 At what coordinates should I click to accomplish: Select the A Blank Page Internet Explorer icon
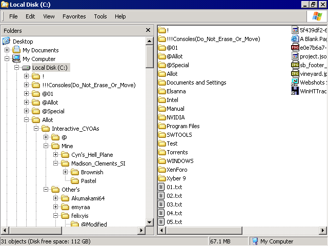[295, 39]
